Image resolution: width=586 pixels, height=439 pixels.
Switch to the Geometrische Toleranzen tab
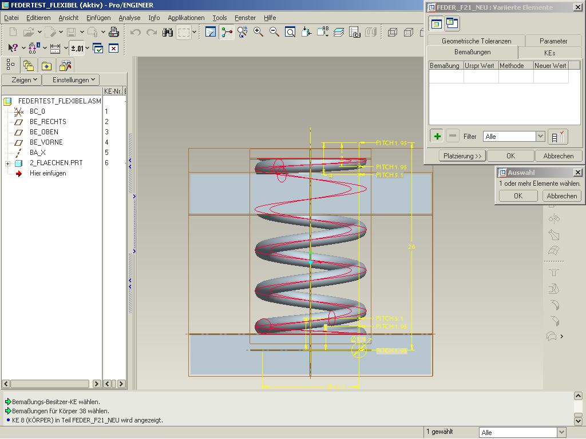tap(476, 41)
